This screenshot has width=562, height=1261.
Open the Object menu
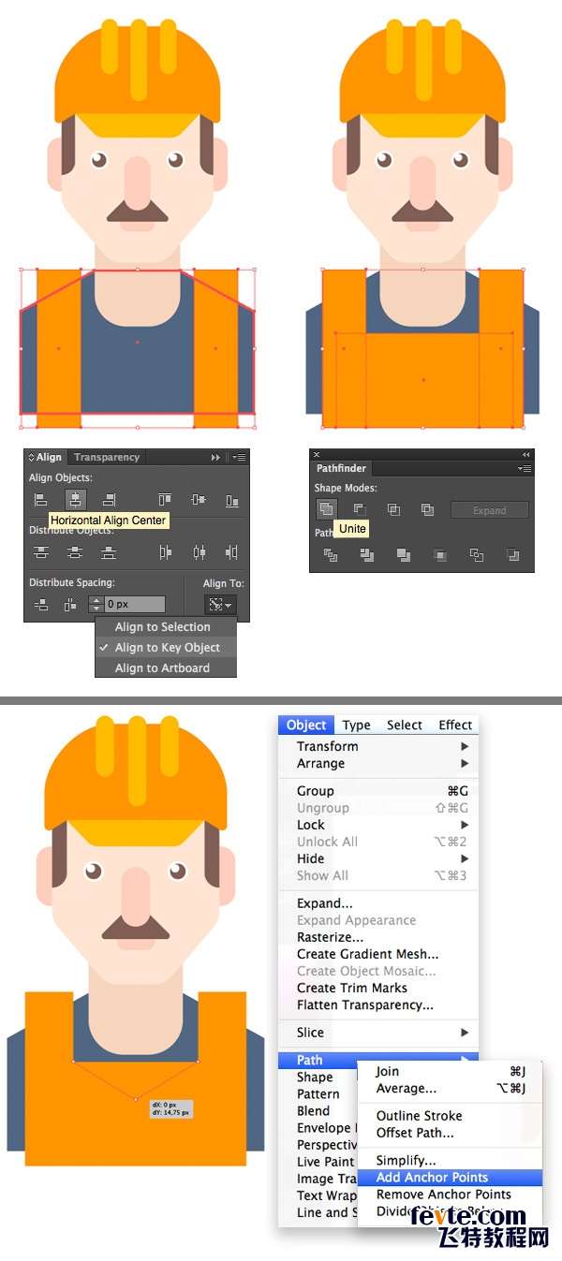point(306,726)
